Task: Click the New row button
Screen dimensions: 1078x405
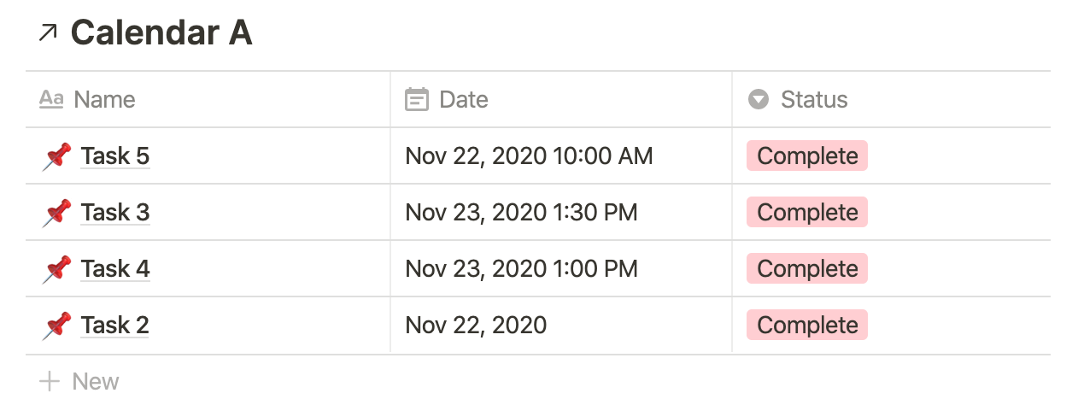Action: (95, 381)
